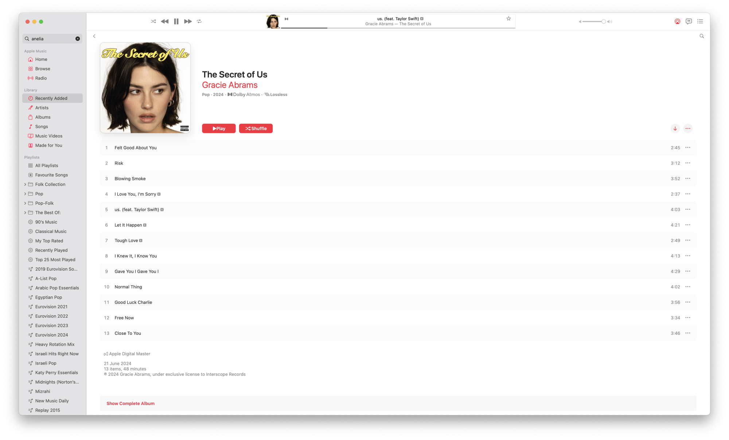Viewport: 729px width, 440px height.
Task: Open Heavy Rotation Mix playlist
Action: point(52,345)
